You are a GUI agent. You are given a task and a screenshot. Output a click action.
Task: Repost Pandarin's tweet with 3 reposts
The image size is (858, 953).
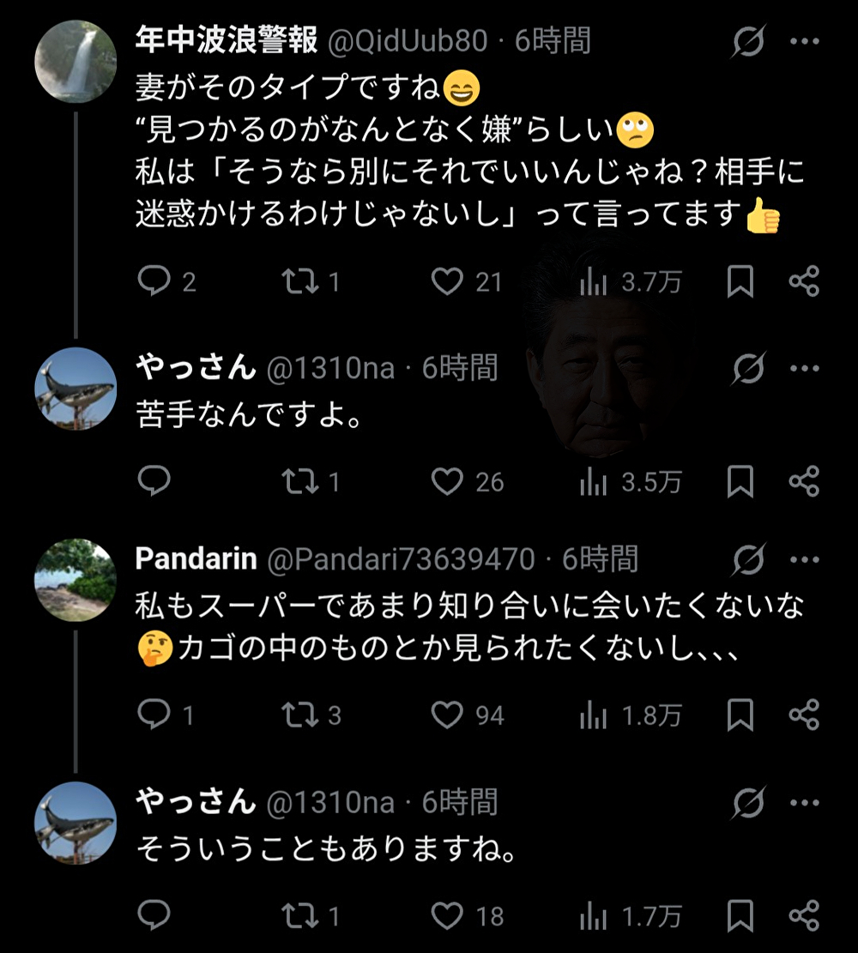point(299,715)
